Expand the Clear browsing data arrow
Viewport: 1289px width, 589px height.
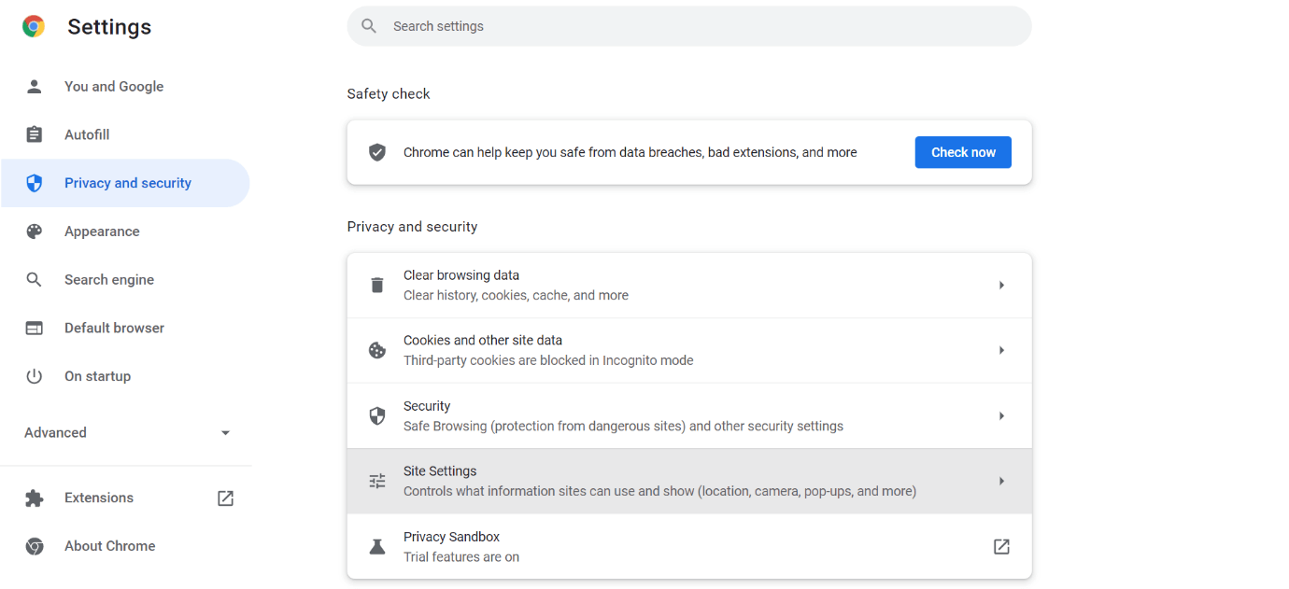coord(1001,286)
